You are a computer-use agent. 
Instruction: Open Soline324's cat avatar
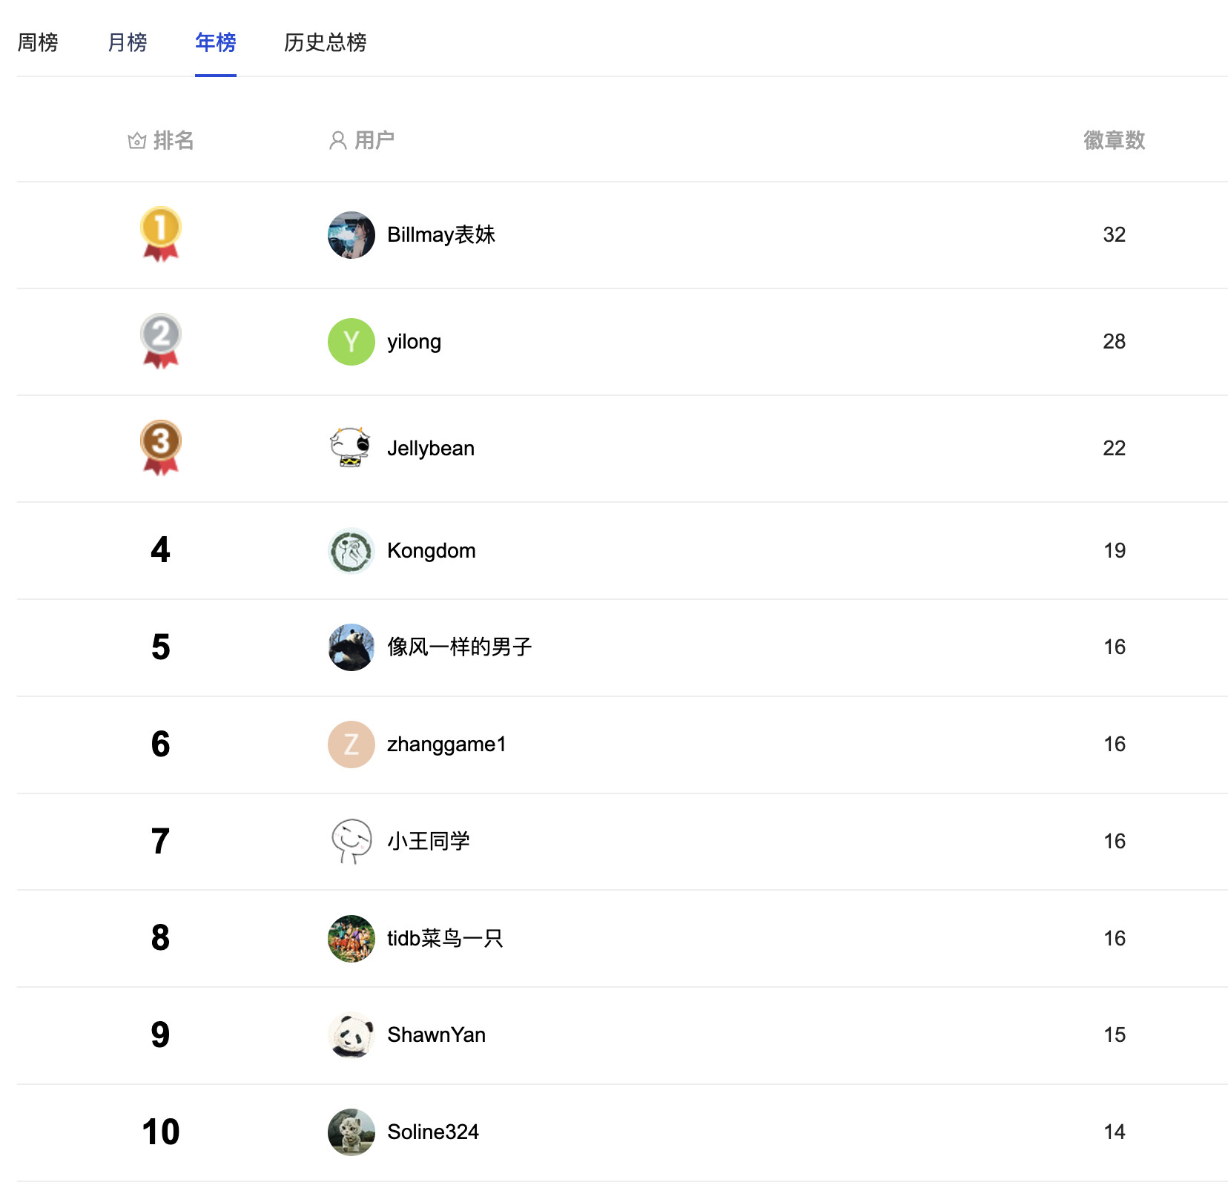[351, 1132]
